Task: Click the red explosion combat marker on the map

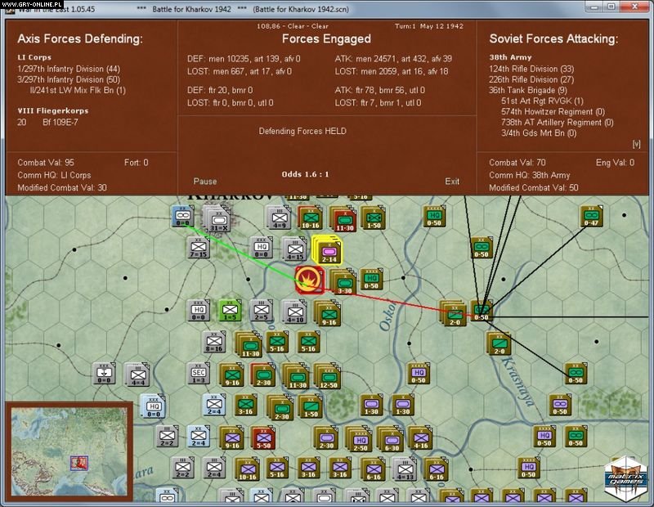Action: (308, 279)
